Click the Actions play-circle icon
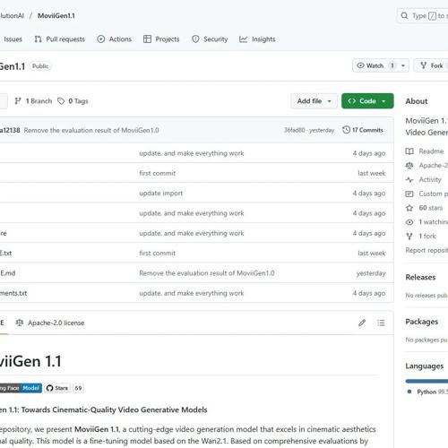This screenshot has width=448, height=448. 101,39
